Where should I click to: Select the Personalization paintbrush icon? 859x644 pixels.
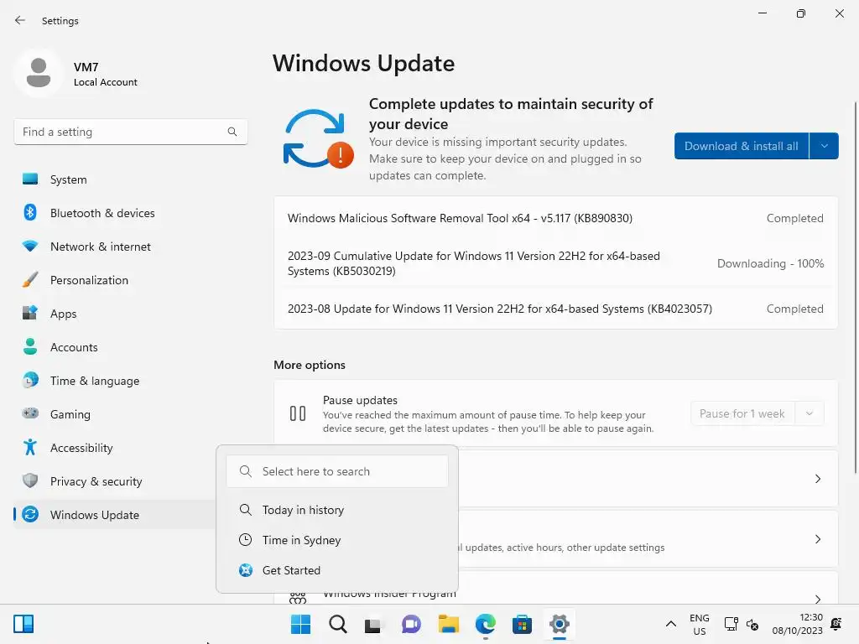click(30, 280)
